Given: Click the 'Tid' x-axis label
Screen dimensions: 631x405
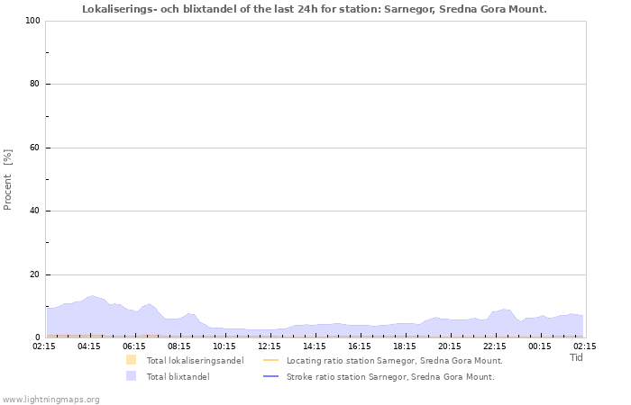Looking at the screenshot, I should point(576,357).
